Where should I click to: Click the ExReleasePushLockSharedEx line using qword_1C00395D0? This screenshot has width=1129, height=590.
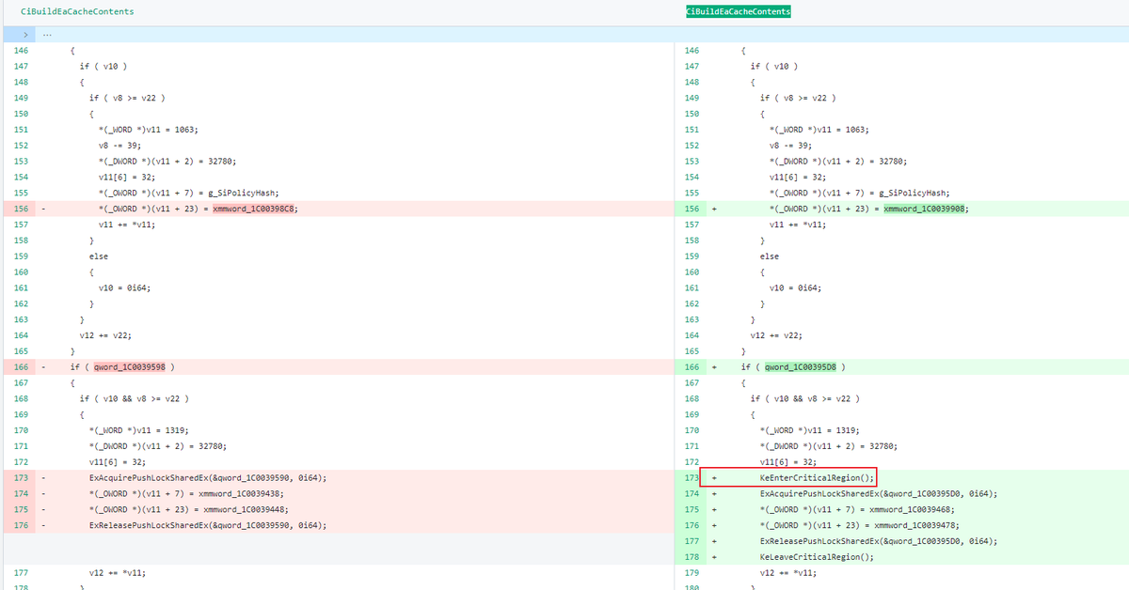point(879,541)
